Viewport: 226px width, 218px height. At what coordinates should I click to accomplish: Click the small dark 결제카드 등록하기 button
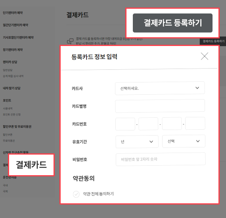[213, 41]
